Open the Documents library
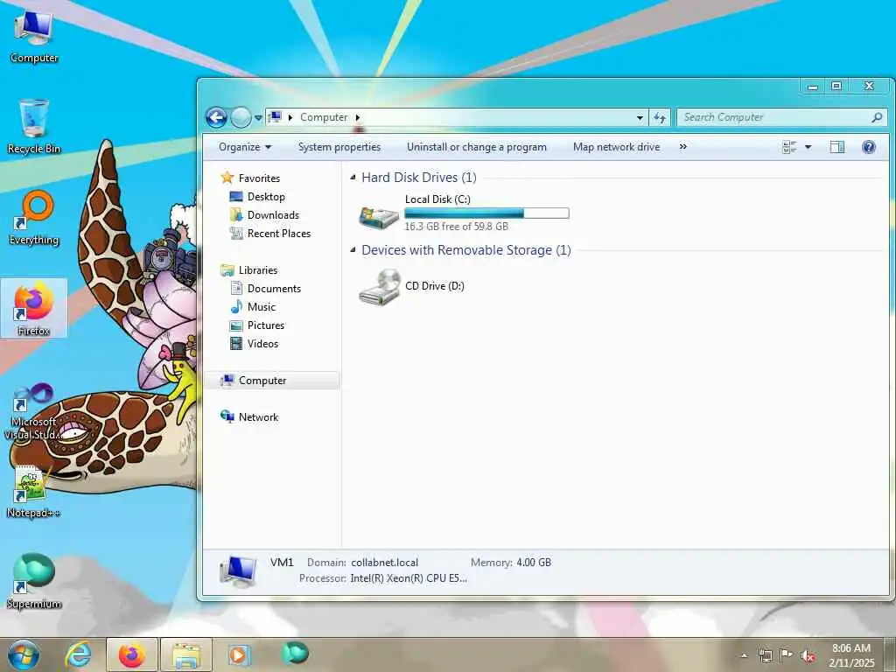The height and width of the screenshot is (672, 896). pyautogui.click(x=274, y=289)
